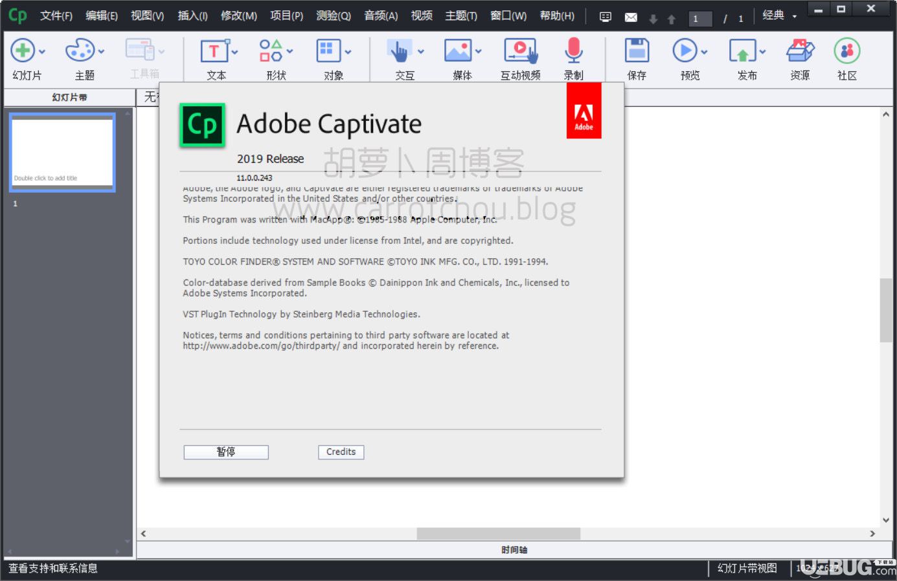Click the horizontal scrollbar thumb under the stage
This screenshot has width=897, height=581.
(x=498, y=534)
